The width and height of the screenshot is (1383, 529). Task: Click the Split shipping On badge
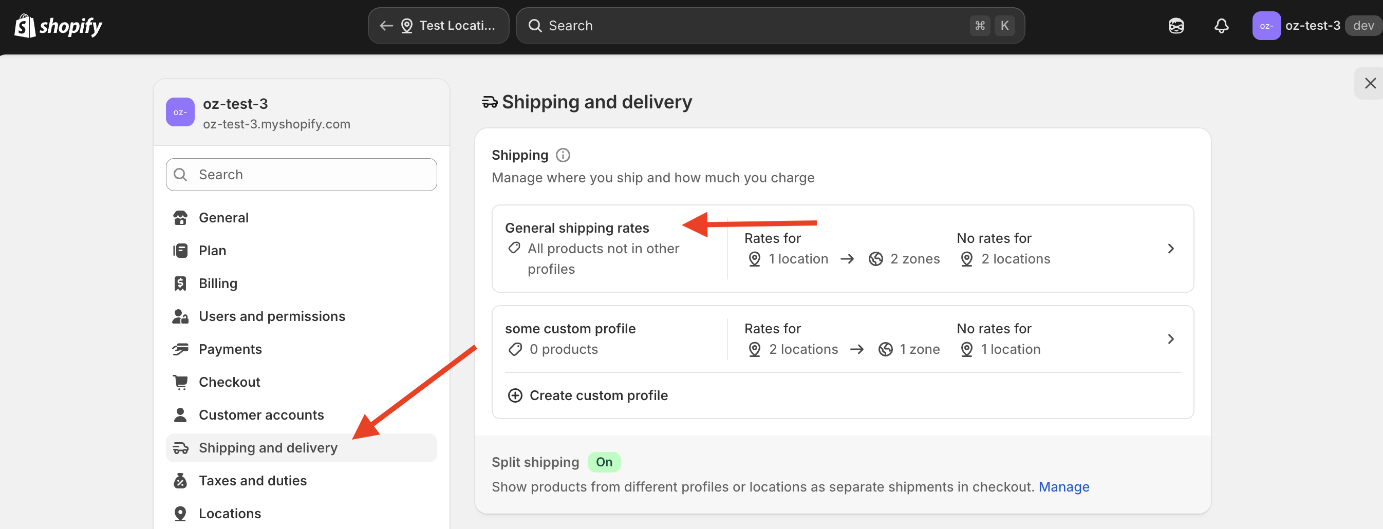click(604, 462)
